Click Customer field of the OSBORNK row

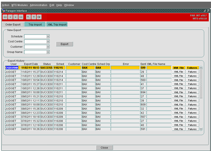(x=73, y=68)
